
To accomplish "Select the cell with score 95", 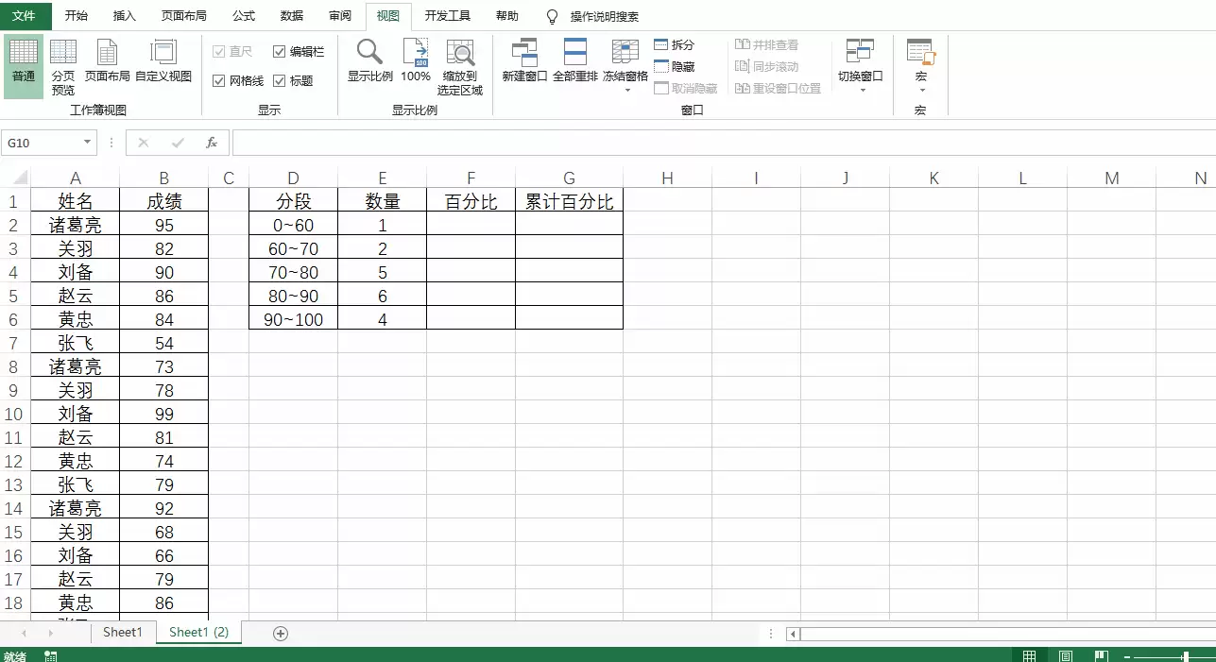I will tap(164, 225).
